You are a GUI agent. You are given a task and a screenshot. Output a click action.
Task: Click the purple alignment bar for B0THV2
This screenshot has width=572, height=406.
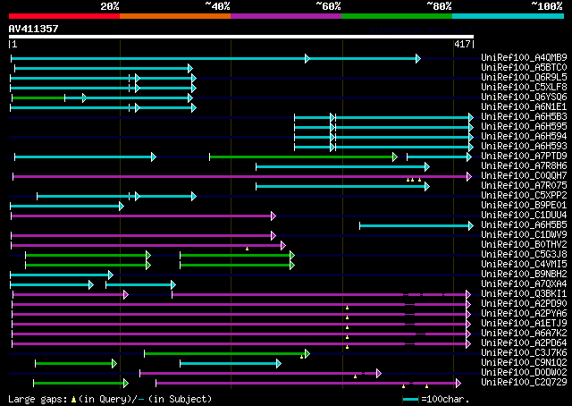point(148,246)
